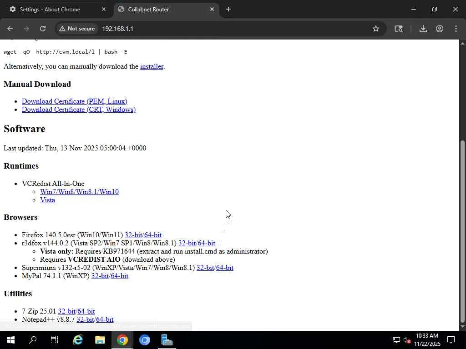Screen dimensions: 466x349
Task: Click the Software heading
Action: (x=25, y=129)
